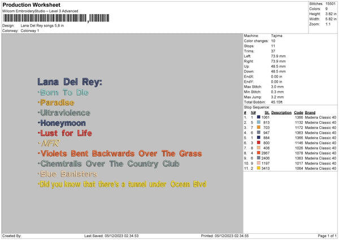
Task: Click the 'Stop Sequence:' label
Action: pos(257,108)
